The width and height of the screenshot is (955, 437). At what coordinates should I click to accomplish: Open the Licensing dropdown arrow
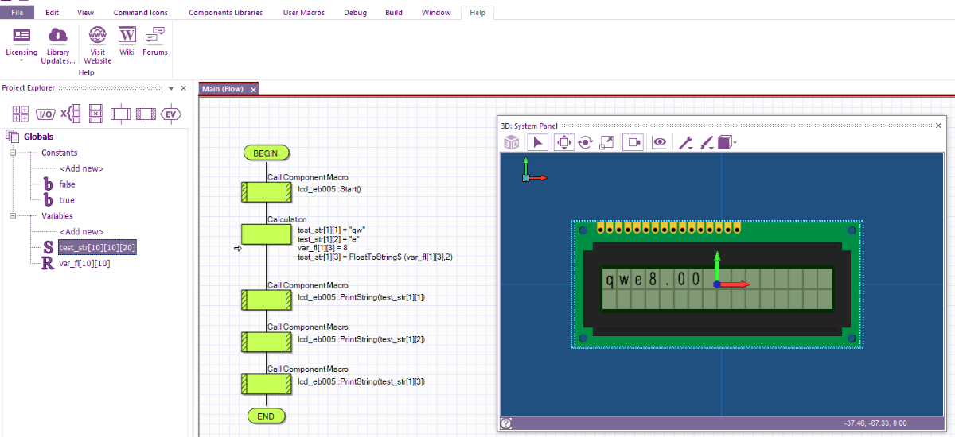coord(21,61)
